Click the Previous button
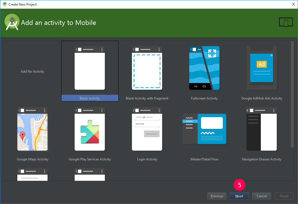Viewport: 298px width, 204px height. click(217, 196)
